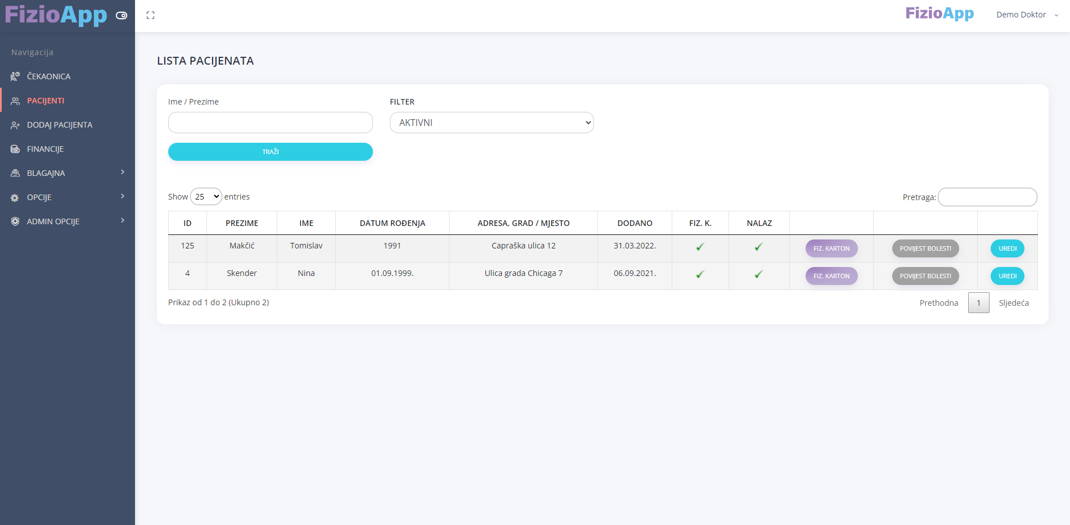
Task: Open Povijest Bolesti for Nina Skender
Action: pos(925,276)
